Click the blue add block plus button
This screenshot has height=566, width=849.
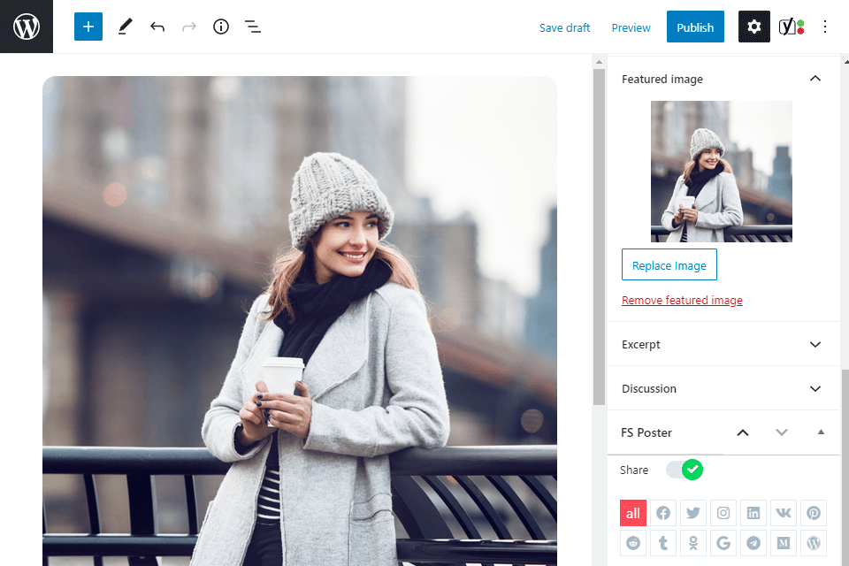coord(88,27)
